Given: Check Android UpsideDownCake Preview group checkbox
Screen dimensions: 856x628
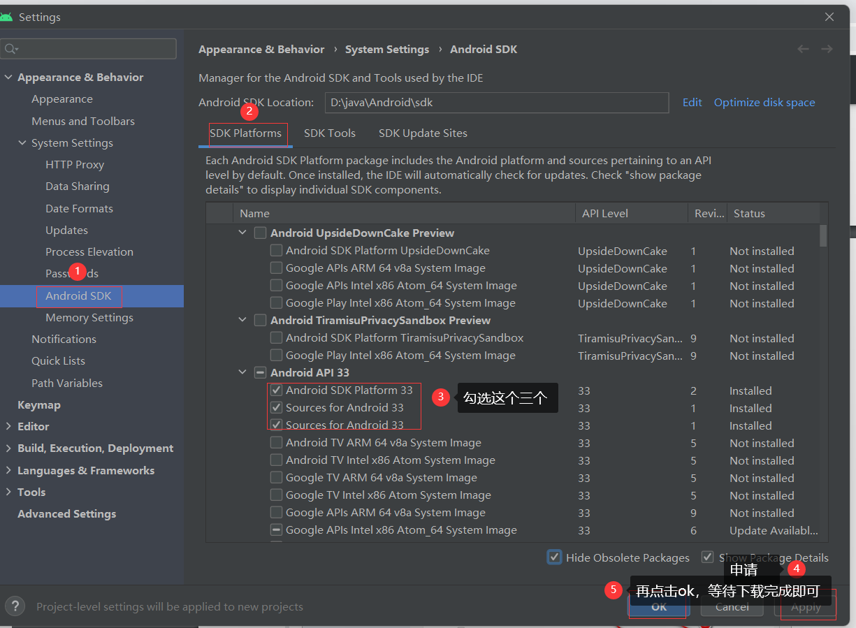Looking at the screenshot, I should click(x=260, y=233).
